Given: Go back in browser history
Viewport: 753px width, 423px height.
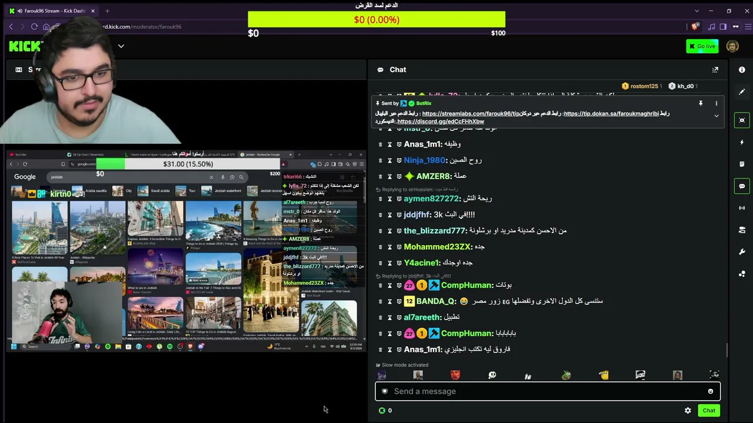Looking at the screenshot, I should tap(11, 26).
